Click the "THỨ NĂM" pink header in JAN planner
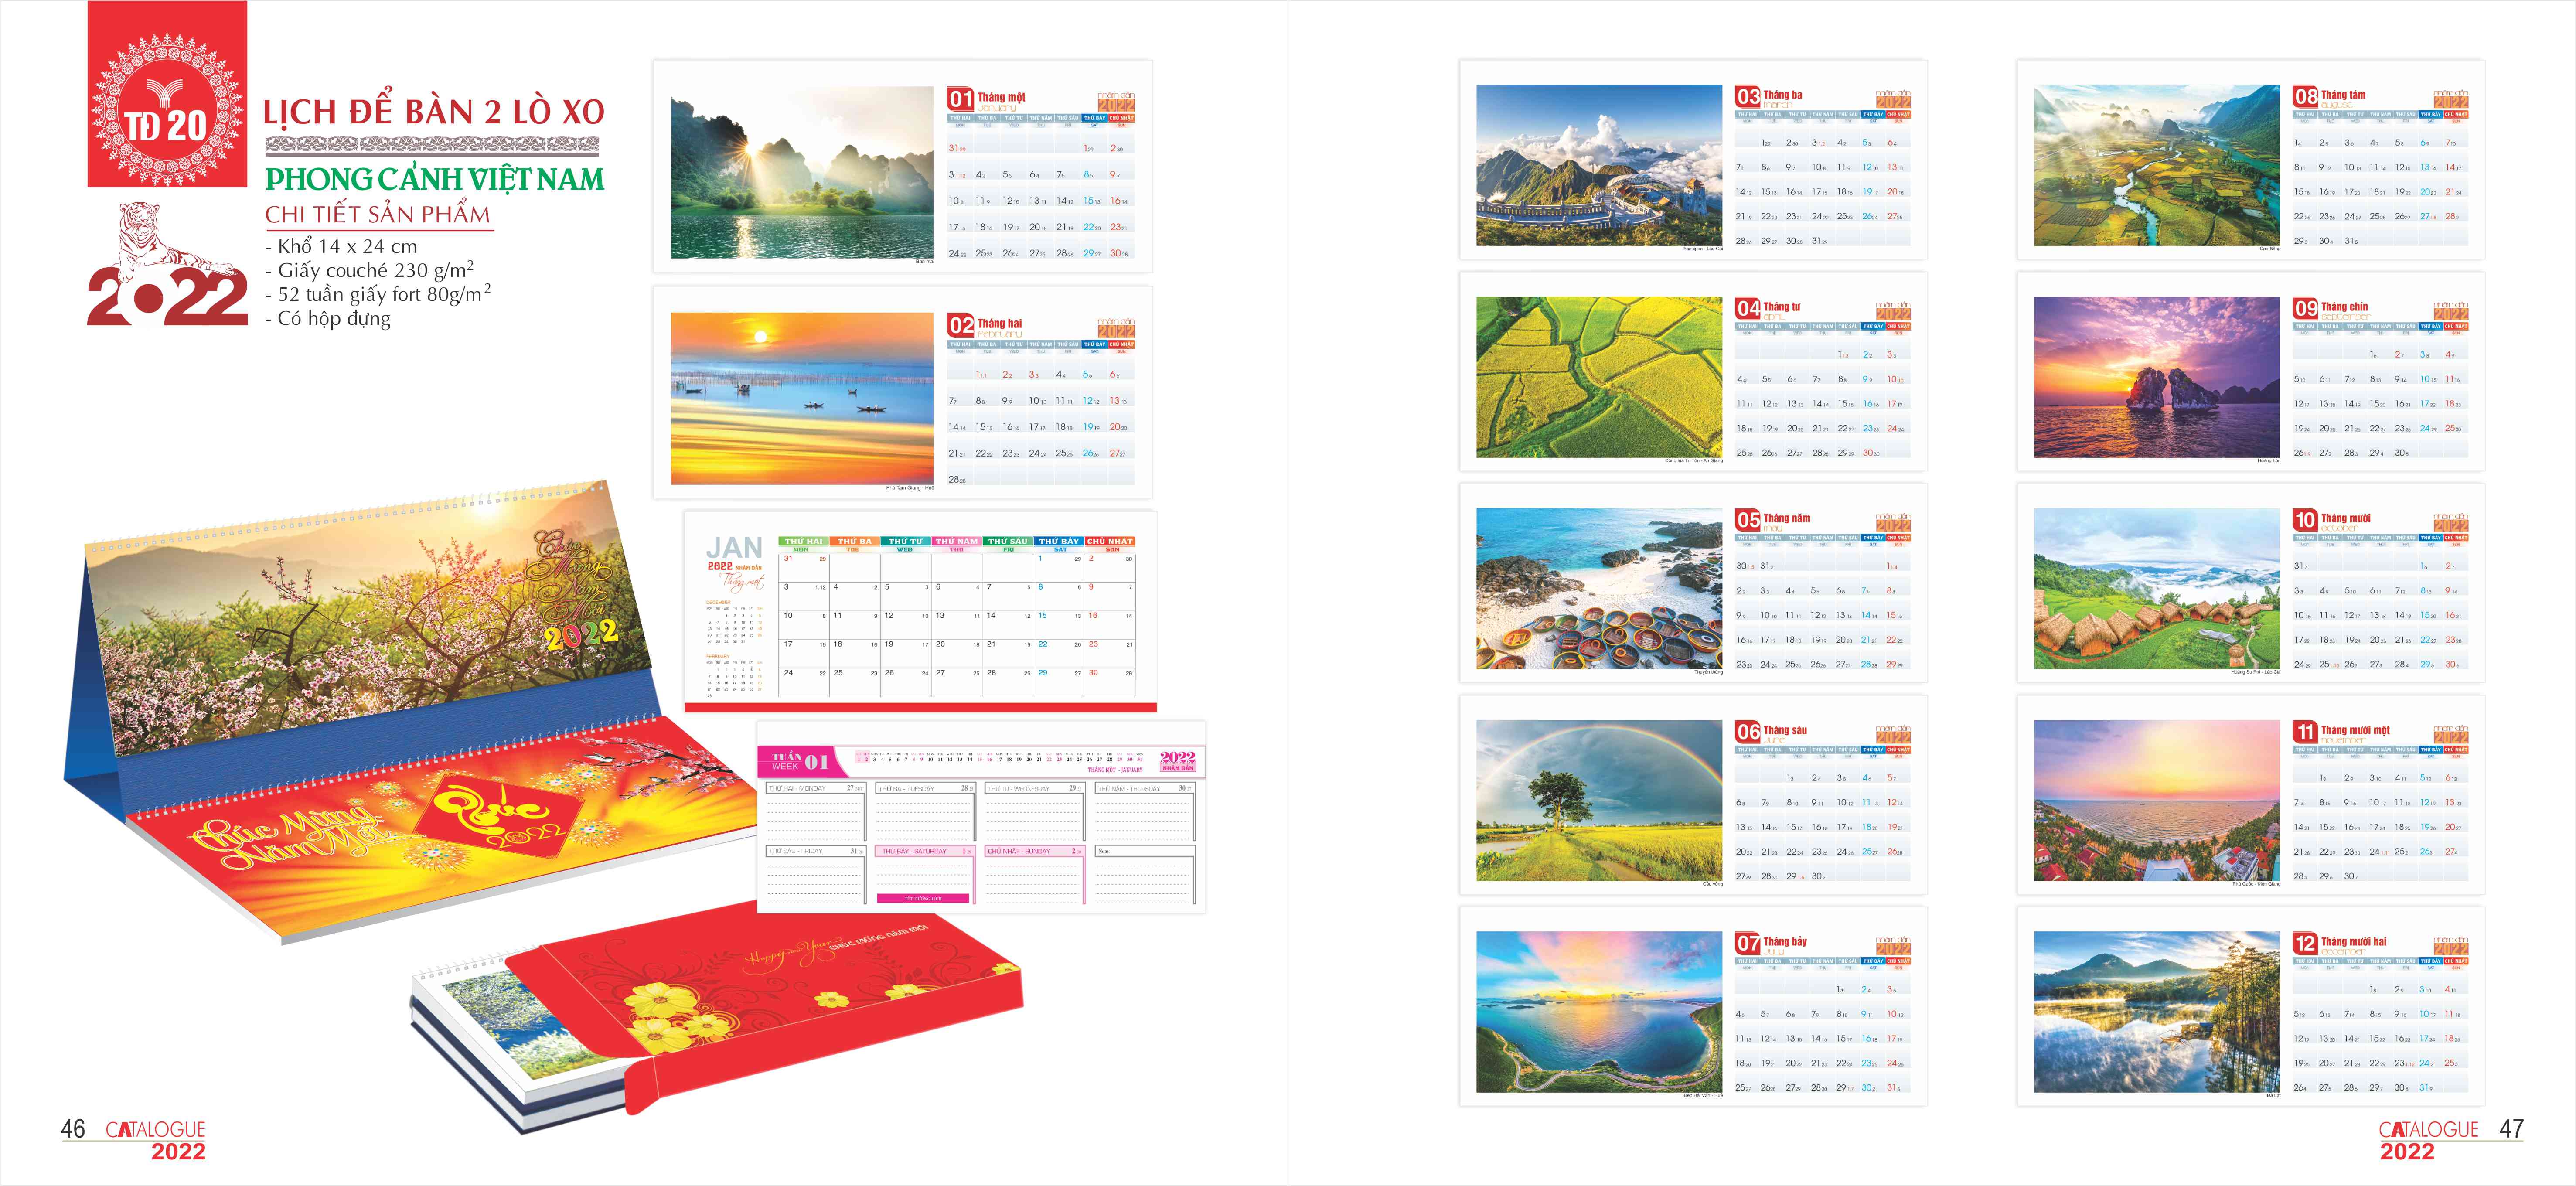Screen dimensions: 2576x1186 click(x=956, y=541)
